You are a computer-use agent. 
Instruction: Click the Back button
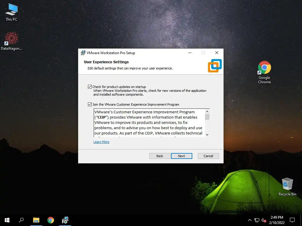(160, 156)
